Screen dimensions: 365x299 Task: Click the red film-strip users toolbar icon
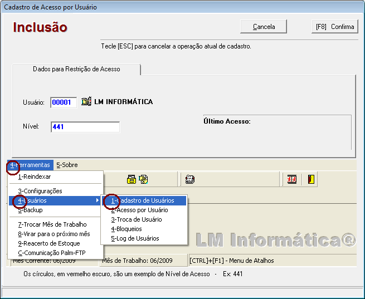(x=292, y=179)
